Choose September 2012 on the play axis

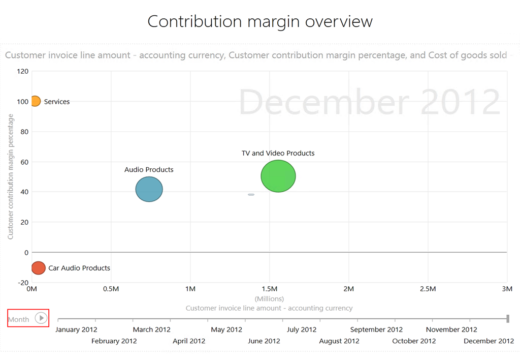click(x=376, y=329)
